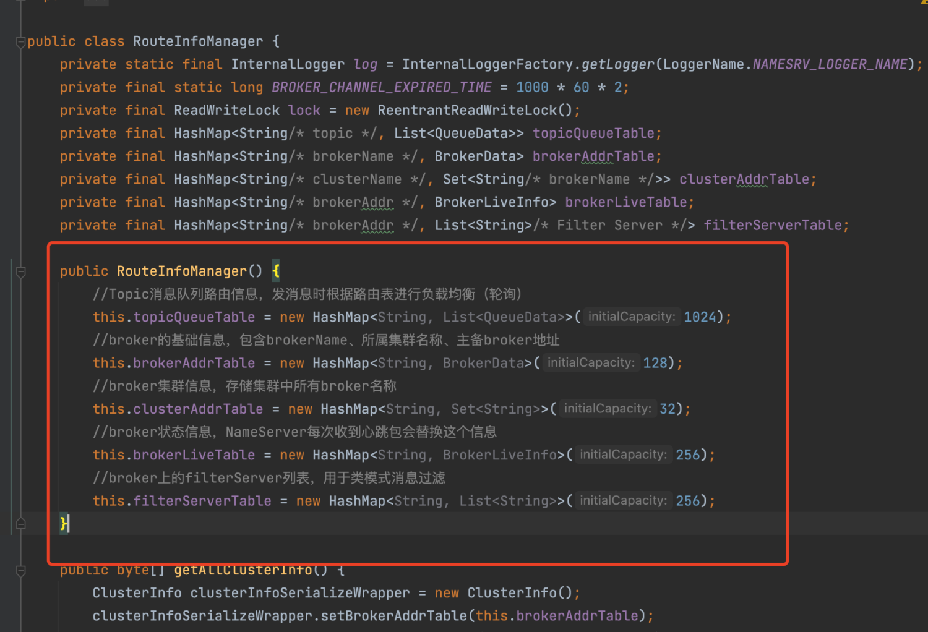The width and height of the screenshot is (928, 632).
Task: Click this.topicQueueTable assignment target
Action: pos(173,317)
